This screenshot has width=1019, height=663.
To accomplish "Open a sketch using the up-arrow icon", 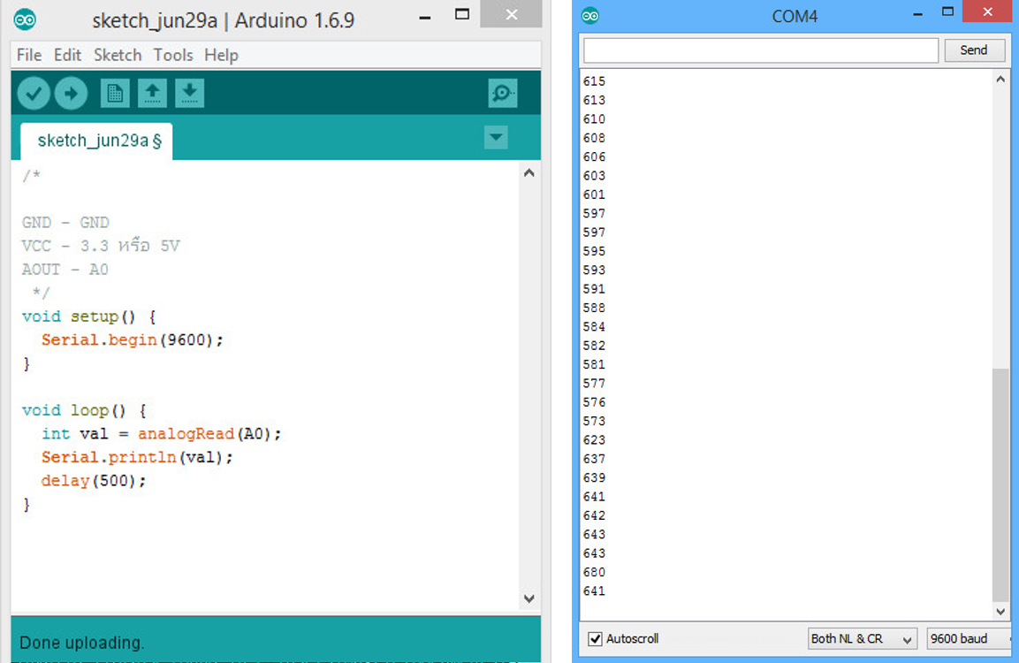I will pos(153,94).
